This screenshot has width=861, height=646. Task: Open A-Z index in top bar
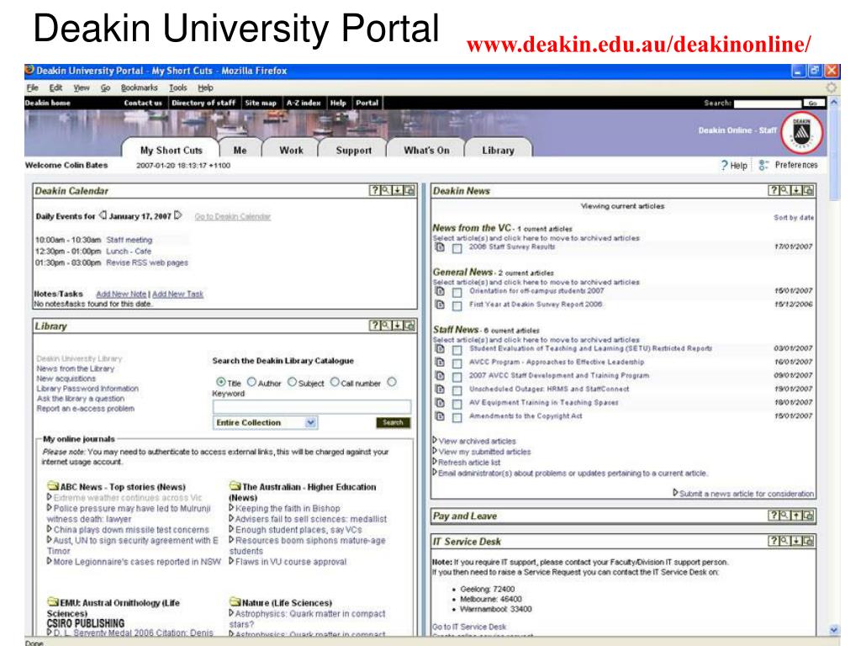point(304,103)
